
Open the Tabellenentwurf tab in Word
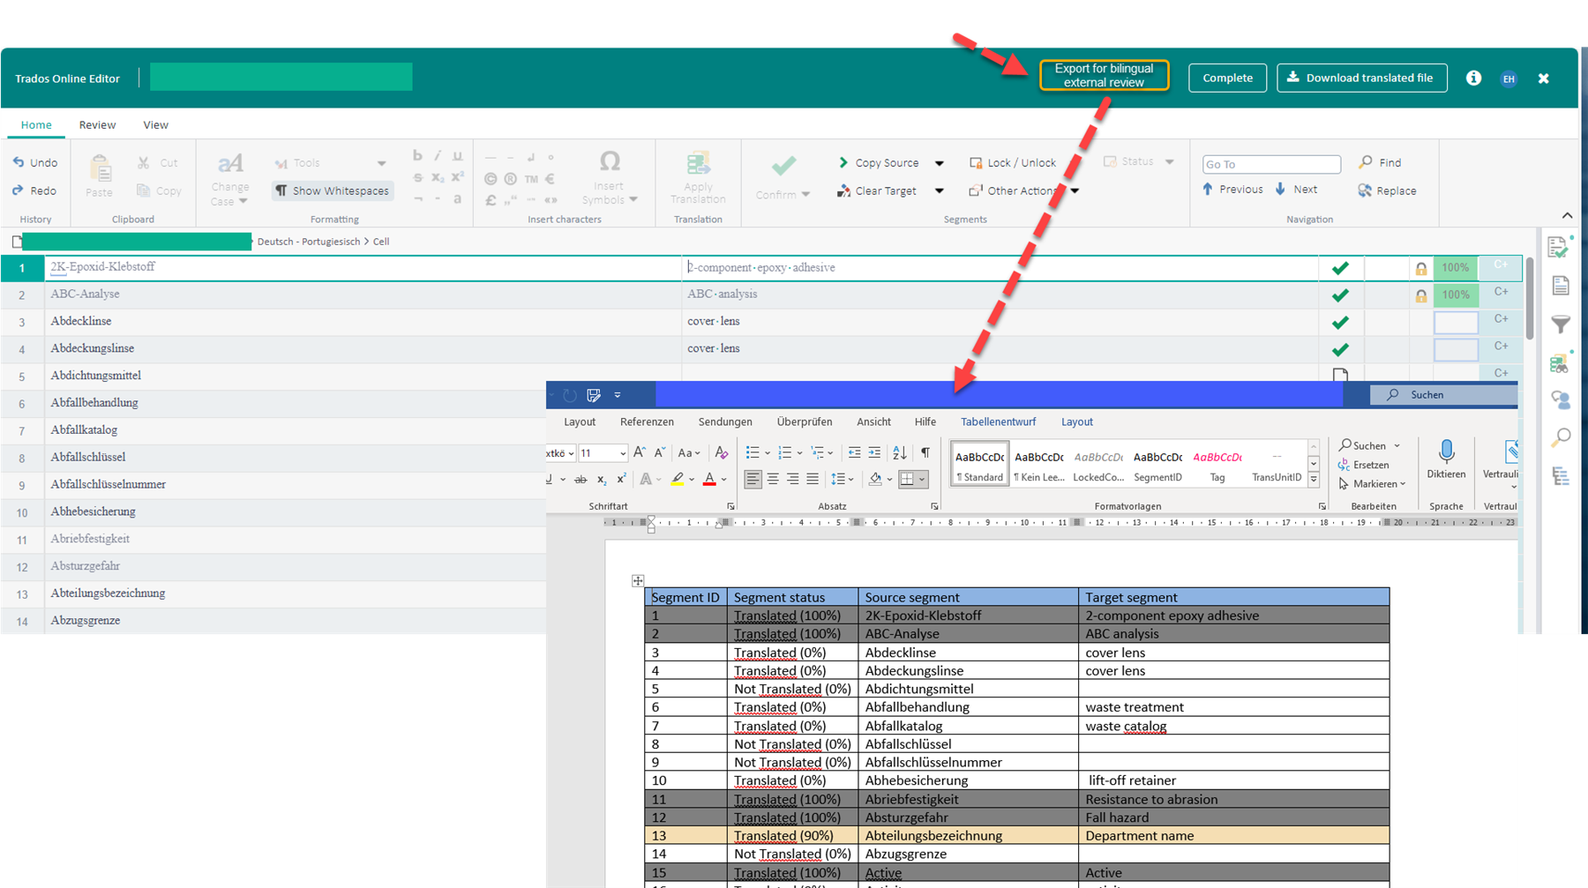[998, 422]
